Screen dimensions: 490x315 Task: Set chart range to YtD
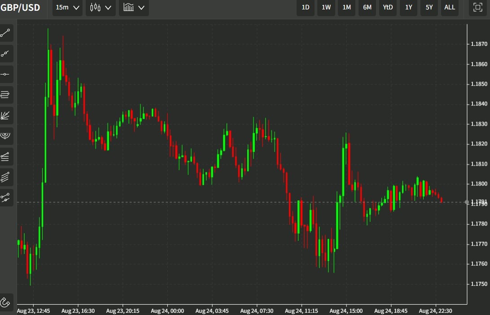(x=388, y=8)
